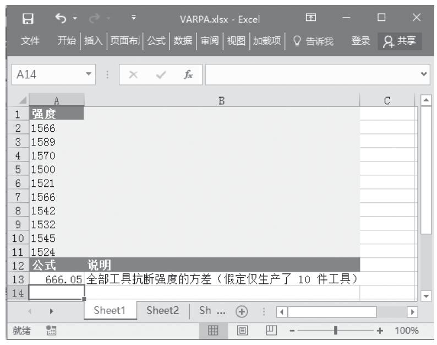
Task: Select cell A13 containing 666.05
Action: [x=57, y=279]
